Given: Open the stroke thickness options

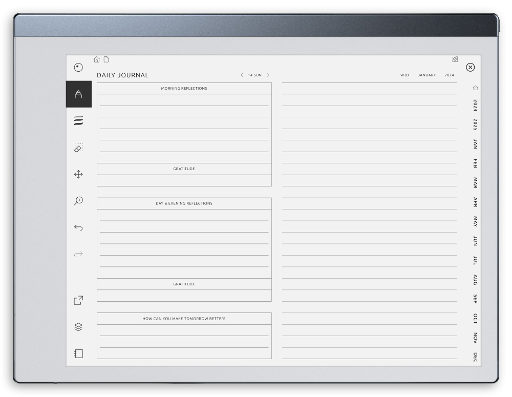Looking at the screenshot, I should point(78,121).
